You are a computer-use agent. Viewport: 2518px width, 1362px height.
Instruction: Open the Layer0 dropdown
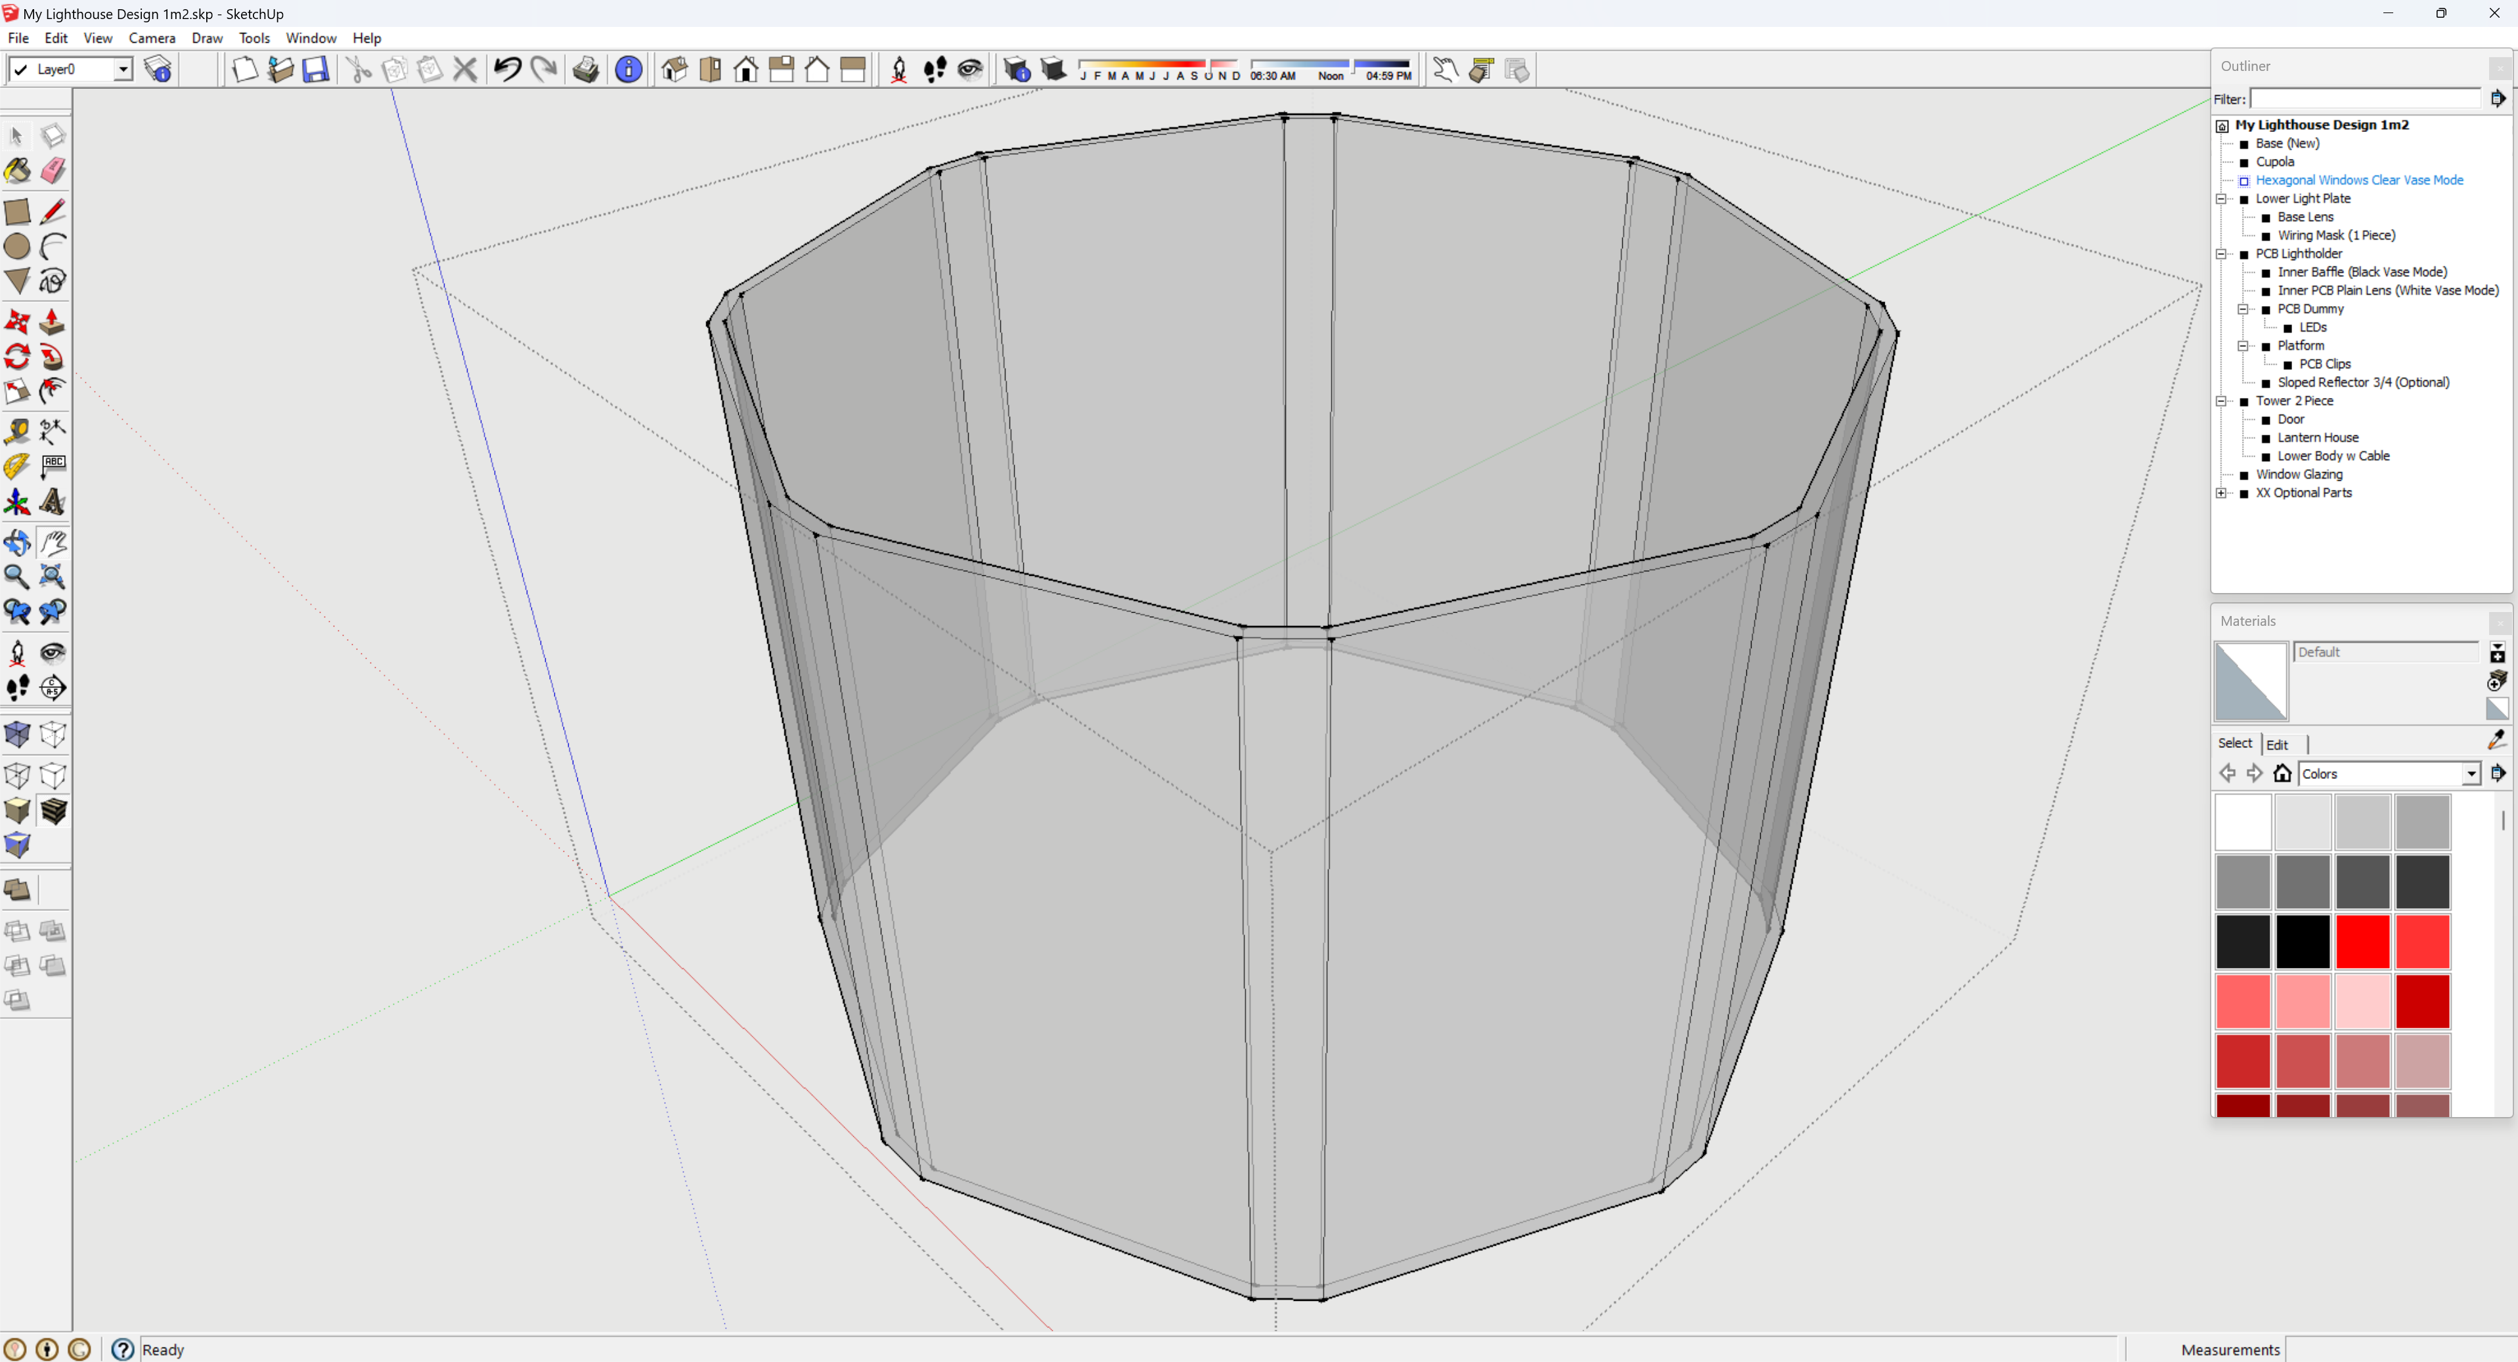(x=123, y=70)
